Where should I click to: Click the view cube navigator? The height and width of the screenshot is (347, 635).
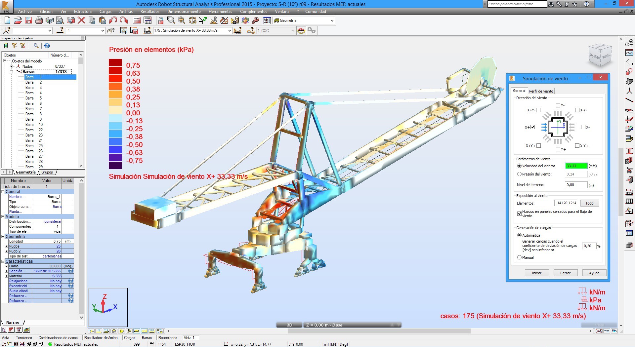pos(600,55)
